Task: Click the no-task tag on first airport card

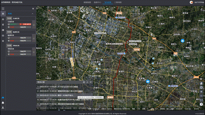Action: [x=9, y=19]
